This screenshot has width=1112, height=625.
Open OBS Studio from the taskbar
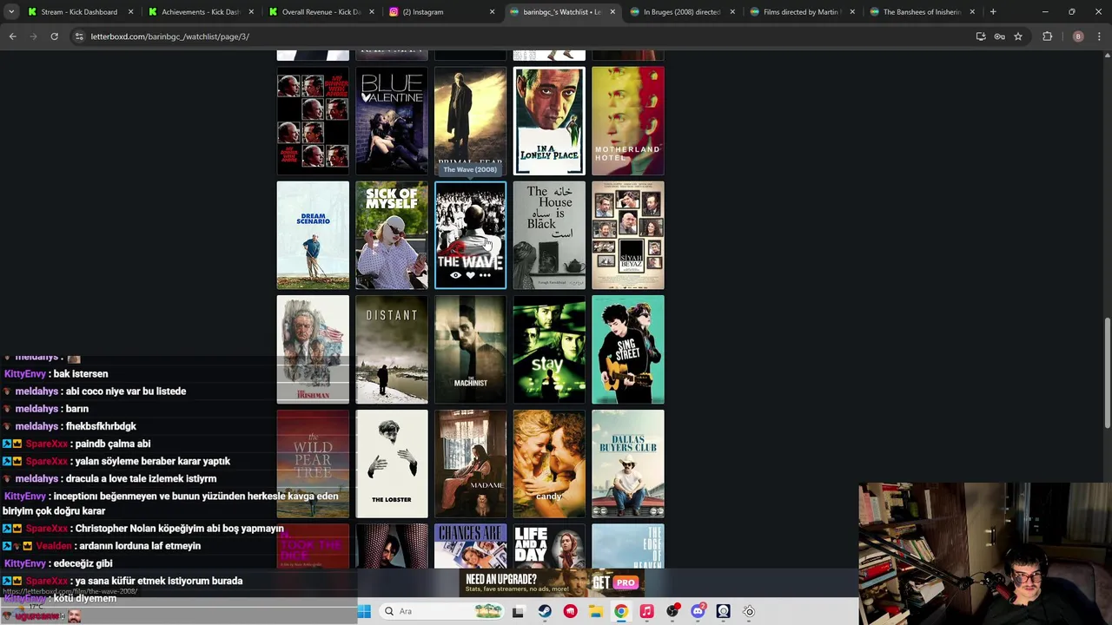pos(672,611)
